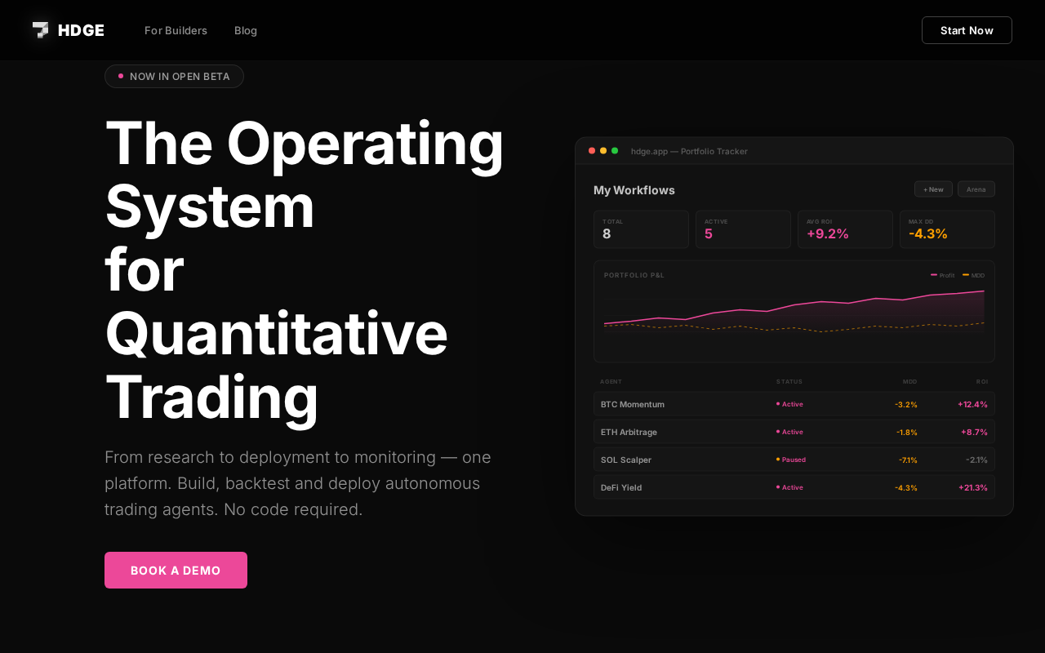Image resolution: width=1045 pixels, height=653 pixels.
Task: Click the Active status dot beside BTC Momentum
Action: tap(777, 403)
